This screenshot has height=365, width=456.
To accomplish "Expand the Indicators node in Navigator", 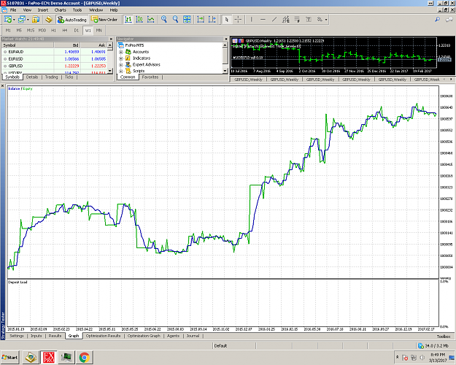I will (x=120, y=58).
